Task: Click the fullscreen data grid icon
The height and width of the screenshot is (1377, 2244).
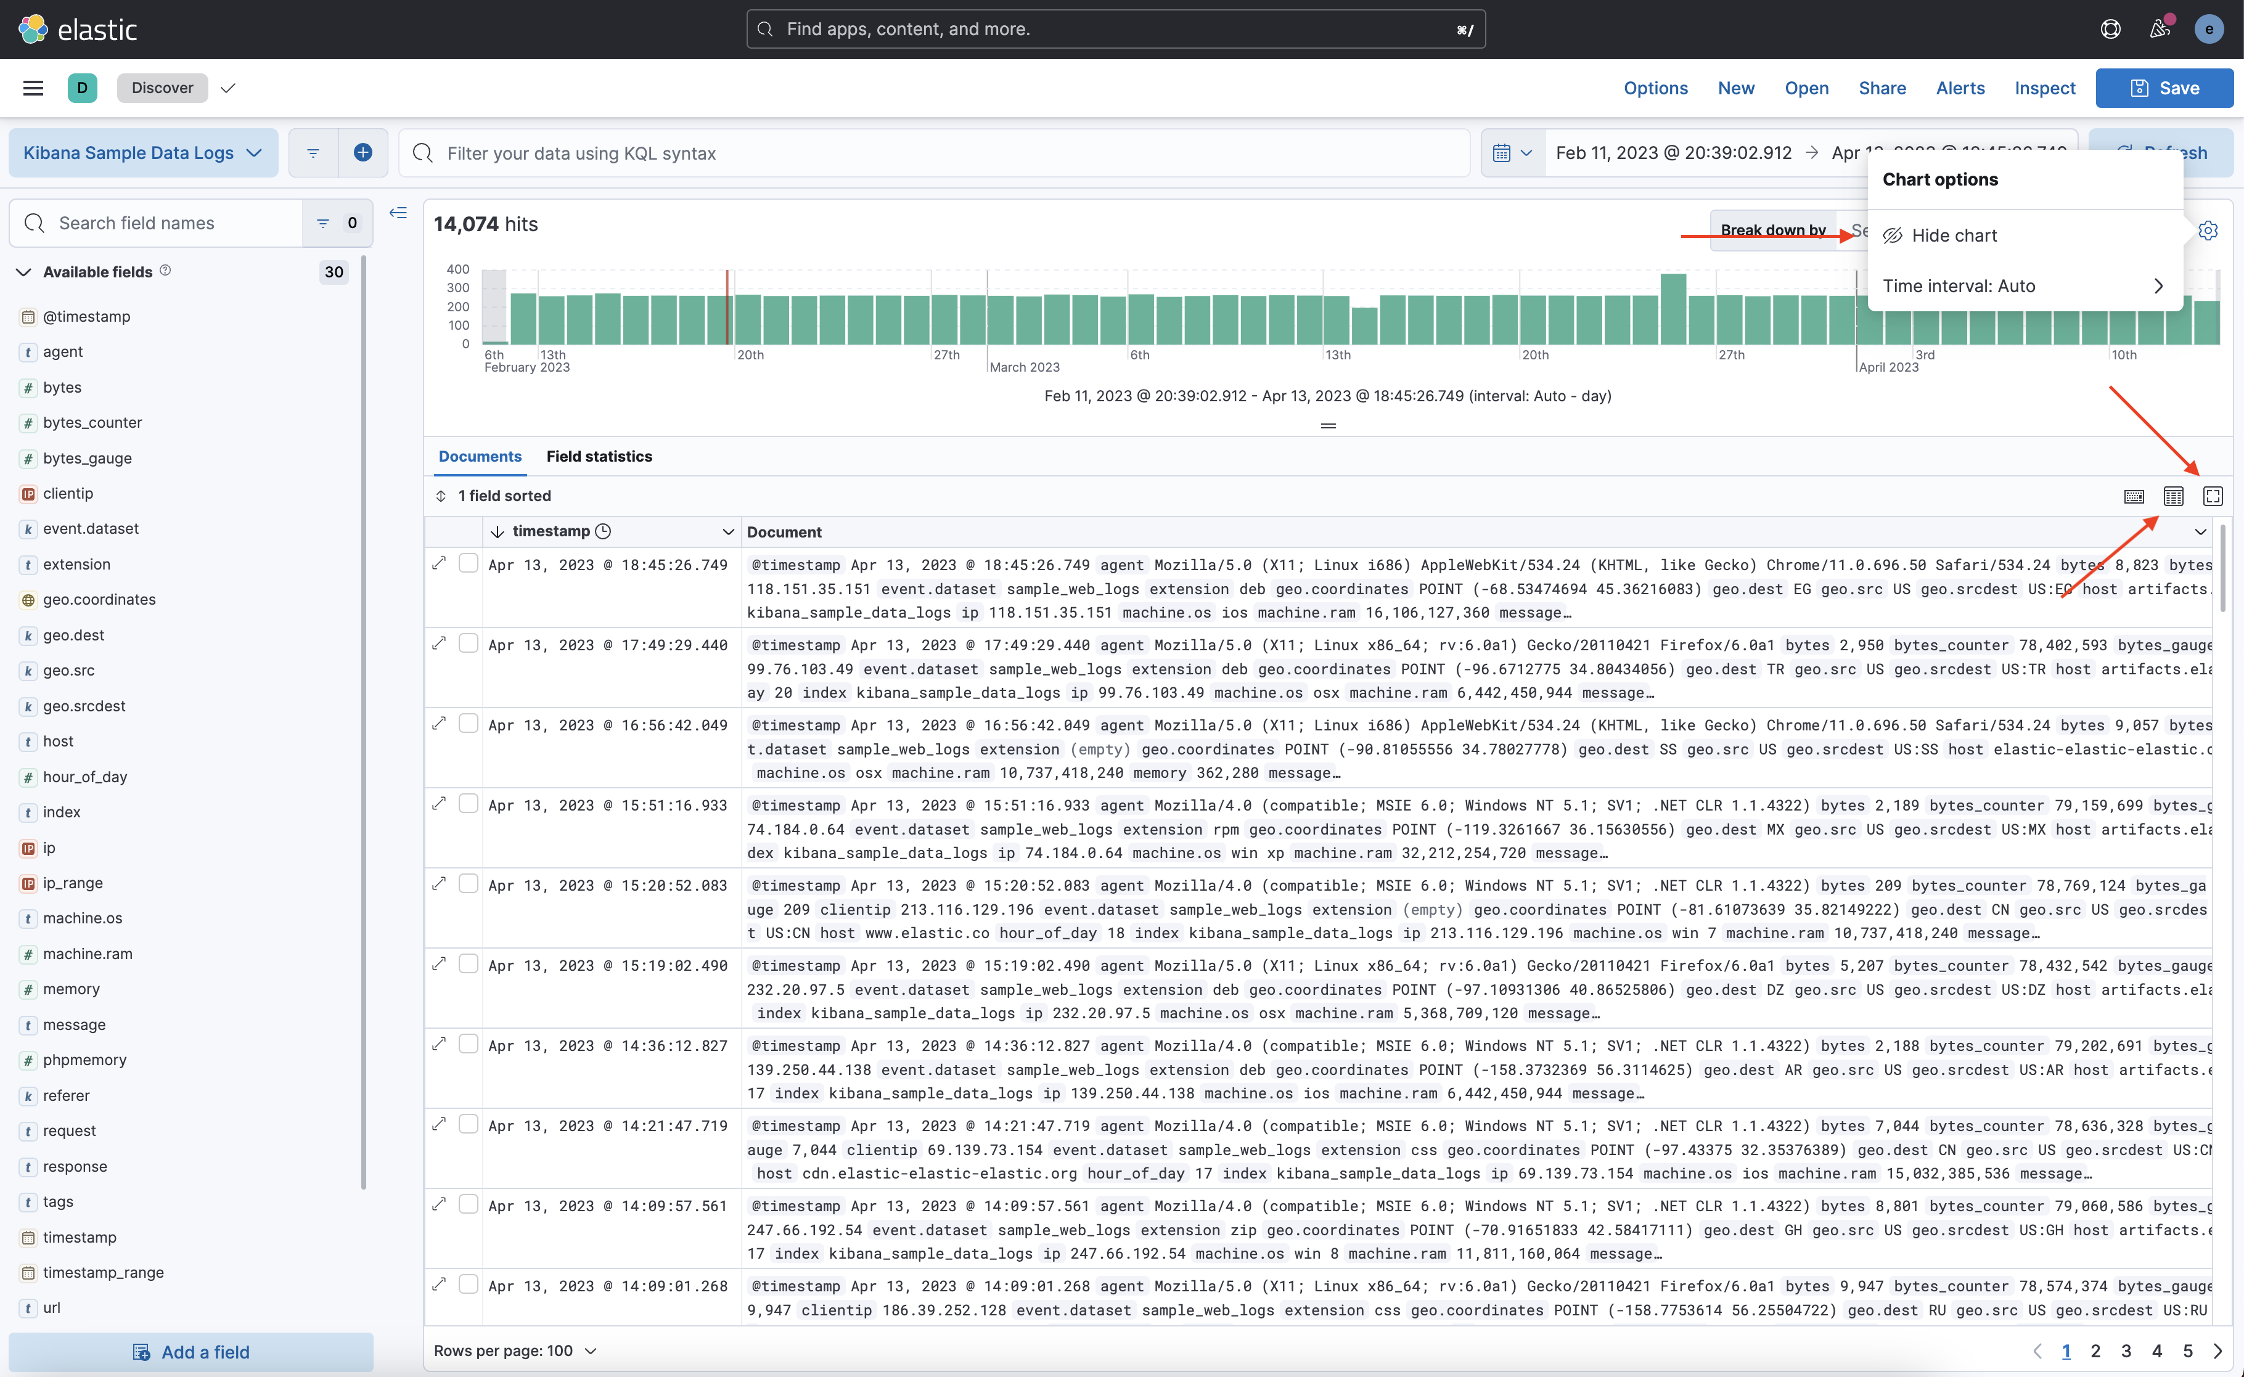Action: click(x=2212, y=496)
